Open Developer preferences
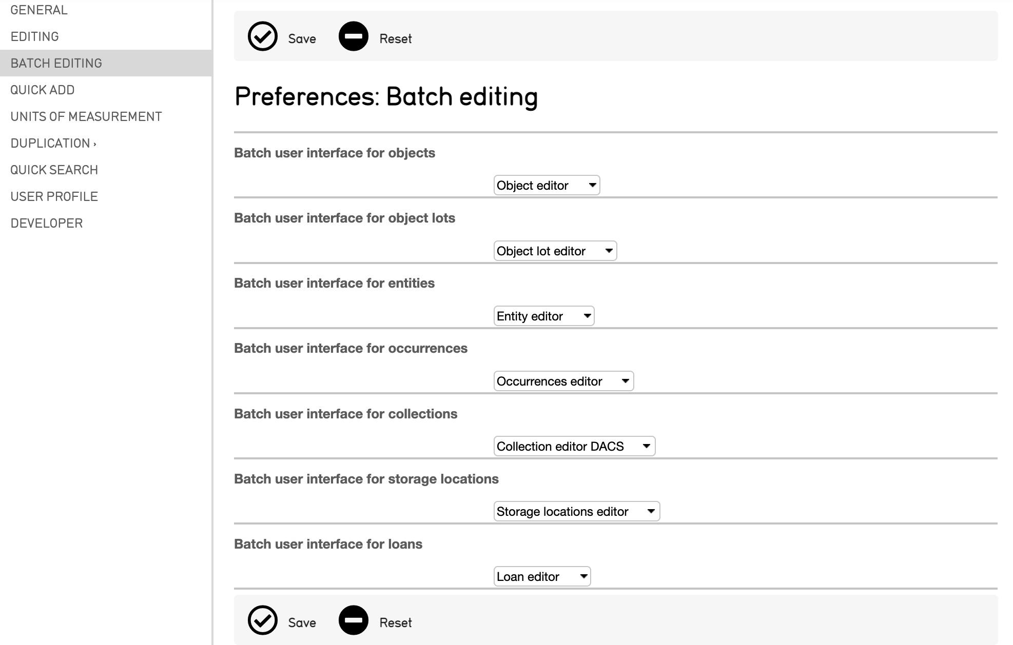Image resolution: width=1013 pixels, height=645 pixels. tap(47, 223)
